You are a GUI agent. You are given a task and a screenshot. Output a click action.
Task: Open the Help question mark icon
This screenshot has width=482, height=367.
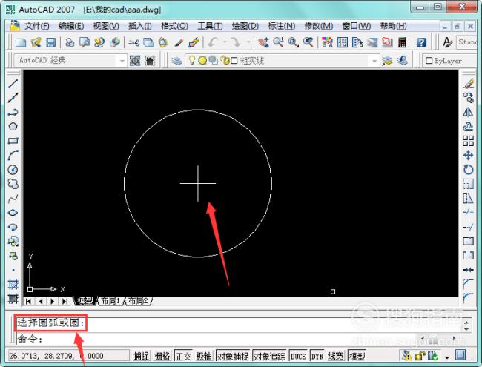point(421,42)
